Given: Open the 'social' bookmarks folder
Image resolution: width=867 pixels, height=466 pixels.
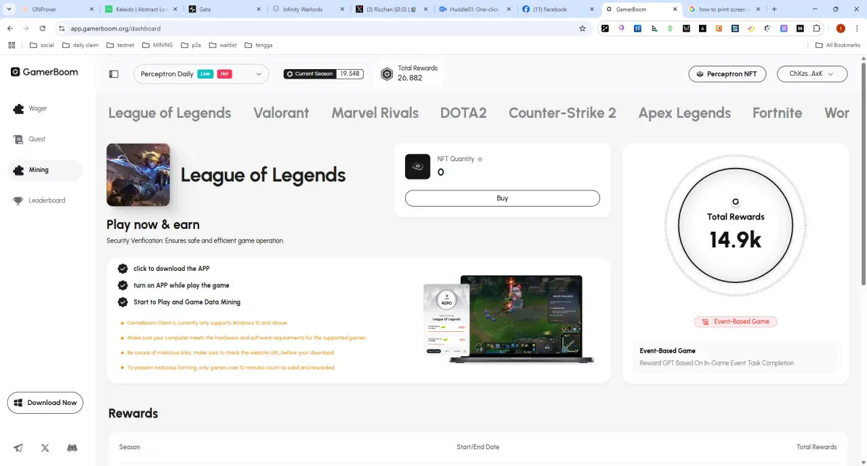Looking at the screenshot, I should click(x=42, y=45).
